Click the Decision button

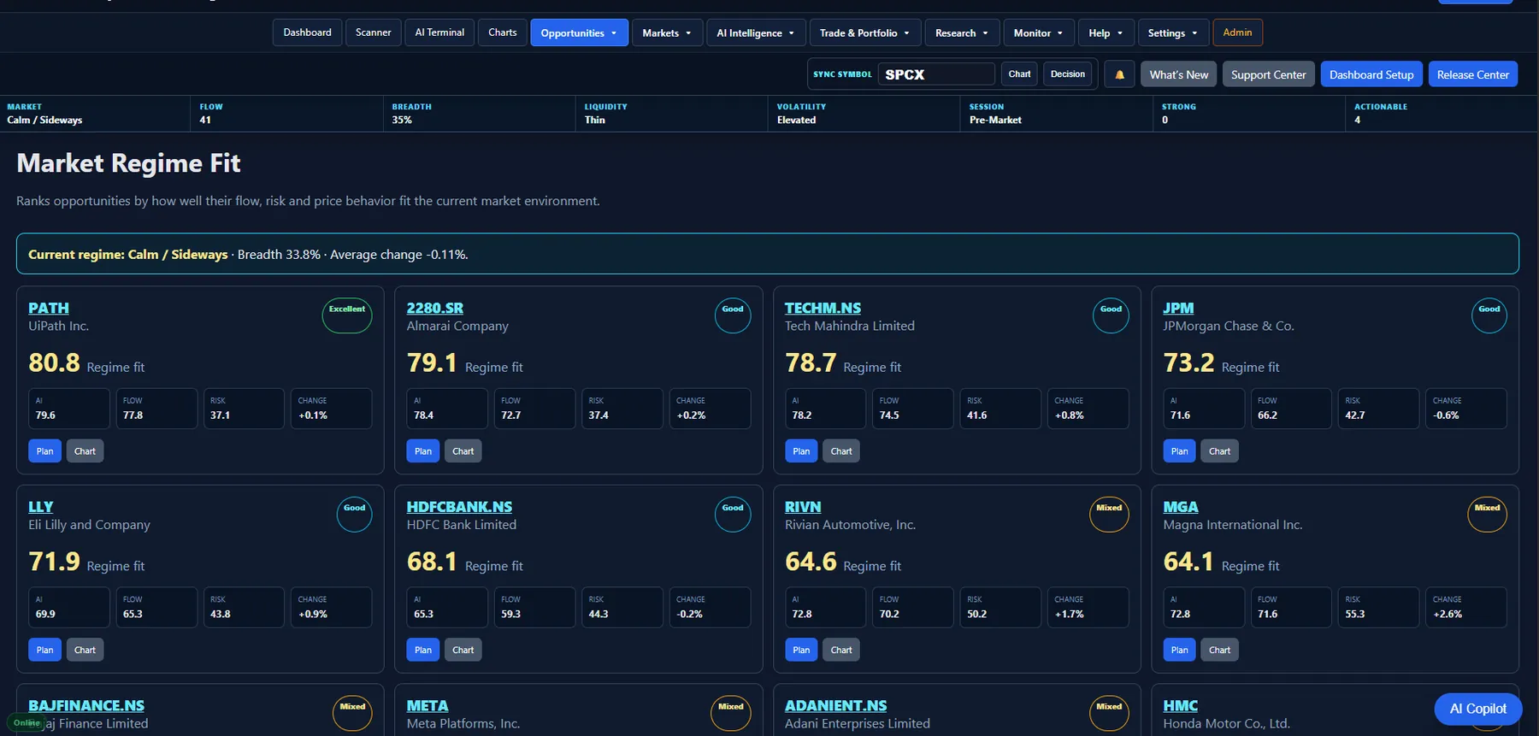click(x=1067, y=74)
